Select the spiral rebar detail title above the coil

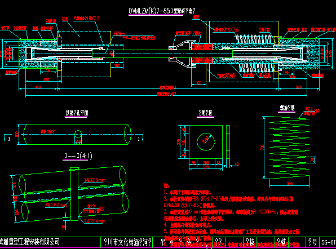pyautogui.click(x=287, y=108)
